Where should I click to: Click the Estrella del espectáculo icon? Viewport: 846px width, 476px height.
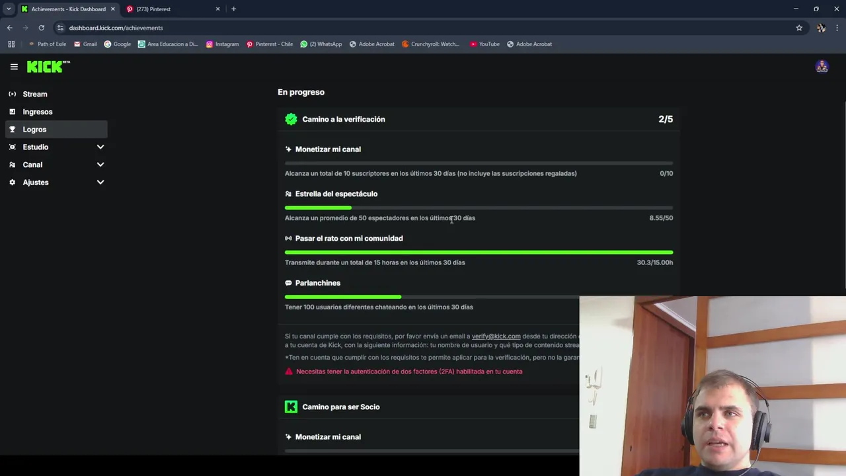(288, 194)
